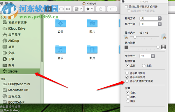Open 图片 in sidebar

click(x=20, y=65)
